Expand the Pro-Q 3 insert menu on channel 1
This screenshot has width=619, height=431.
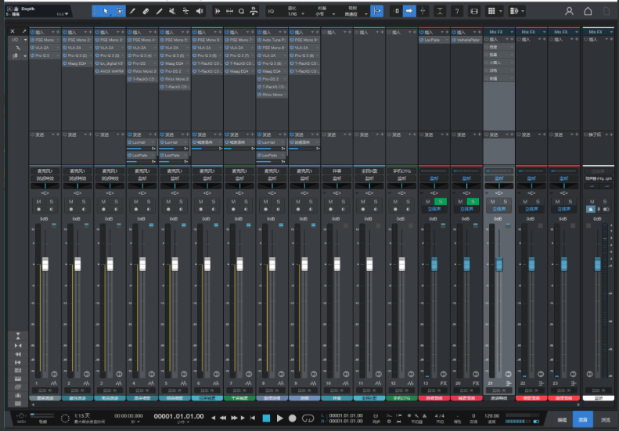pyautogui.click(x=58, y=56)
